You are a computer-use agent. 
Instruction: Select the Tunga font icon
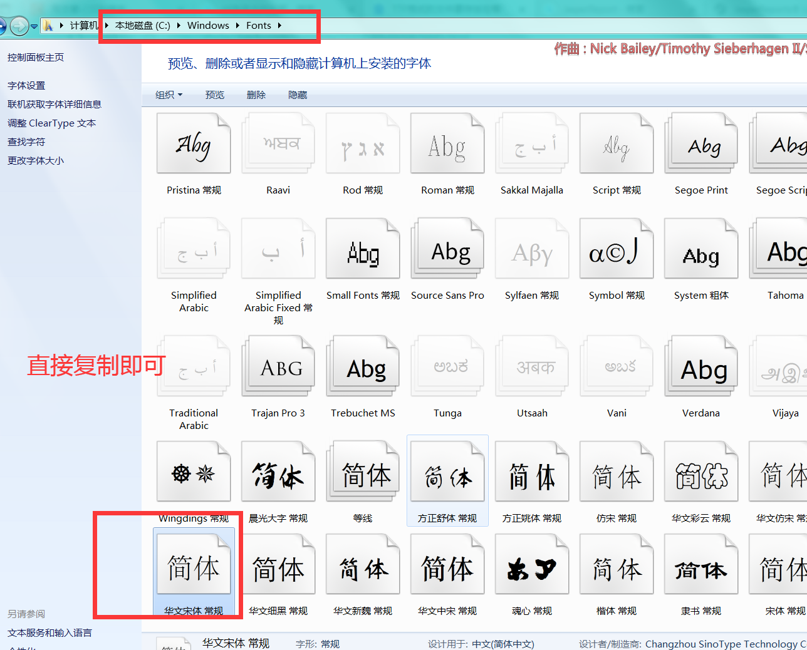[x=447, y=366]
